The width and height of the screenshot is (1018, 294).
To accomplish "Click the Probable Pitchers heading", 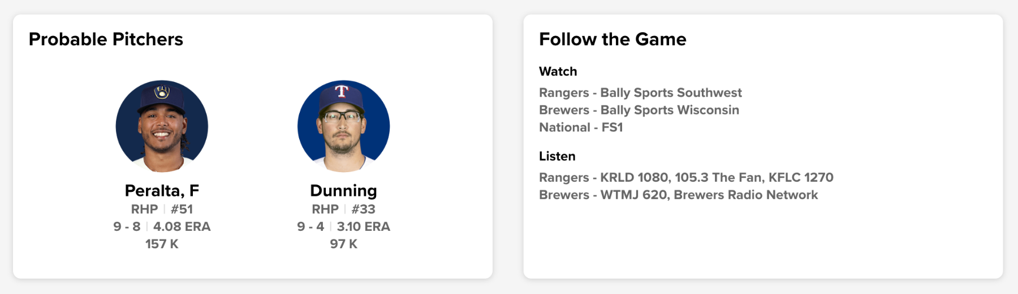I will (x=106, y=40).
